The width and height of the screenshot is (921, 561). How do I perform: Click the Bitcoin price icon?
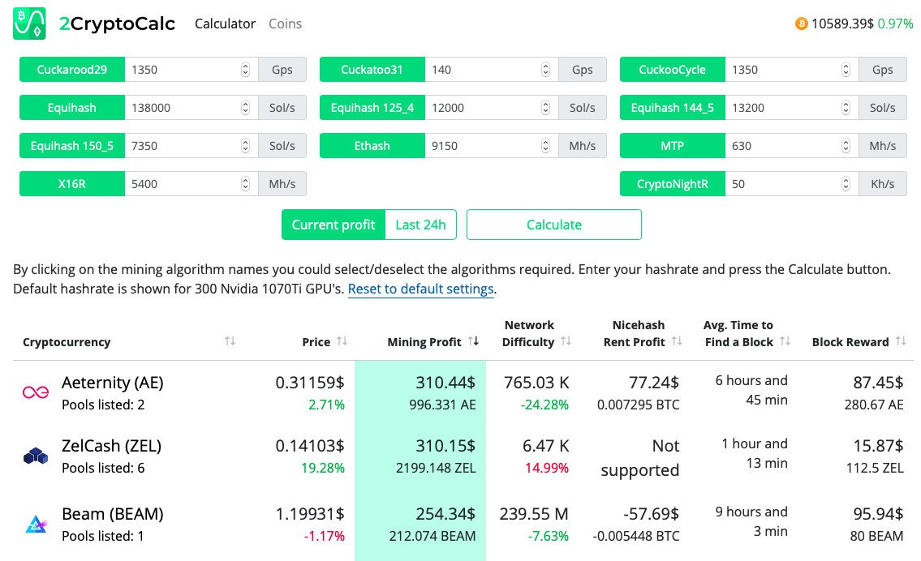coord(802,24)
